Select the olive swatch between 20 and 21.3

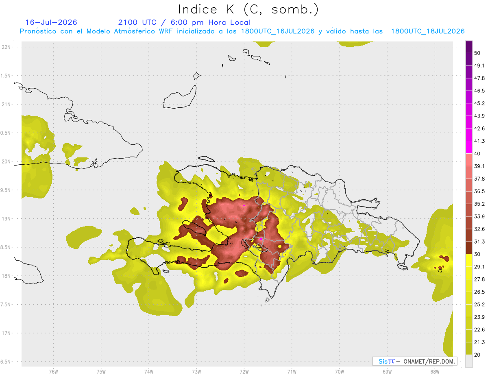pyautogui.click(x=469, y=348)
